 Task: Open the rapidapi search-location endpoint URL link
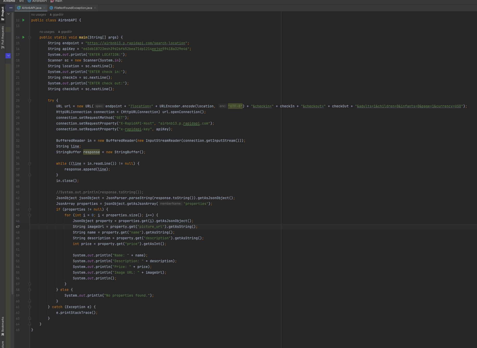[x=136, y=43]
